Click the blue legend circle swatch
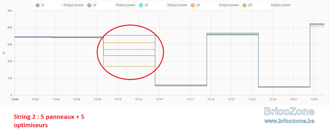 click(38, 5)
